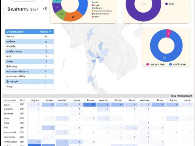195x146 pixels.
Task: Click คำสั่ง มกราคม cell showing 4
Action: coord(48,128)
